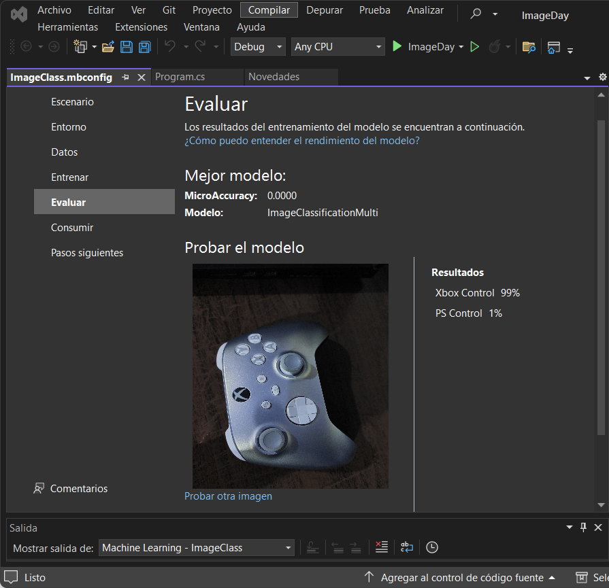Click the status bar notification icon
This screenshot has height=588, width=609.
pyautogui.click(x=11, y=577)
